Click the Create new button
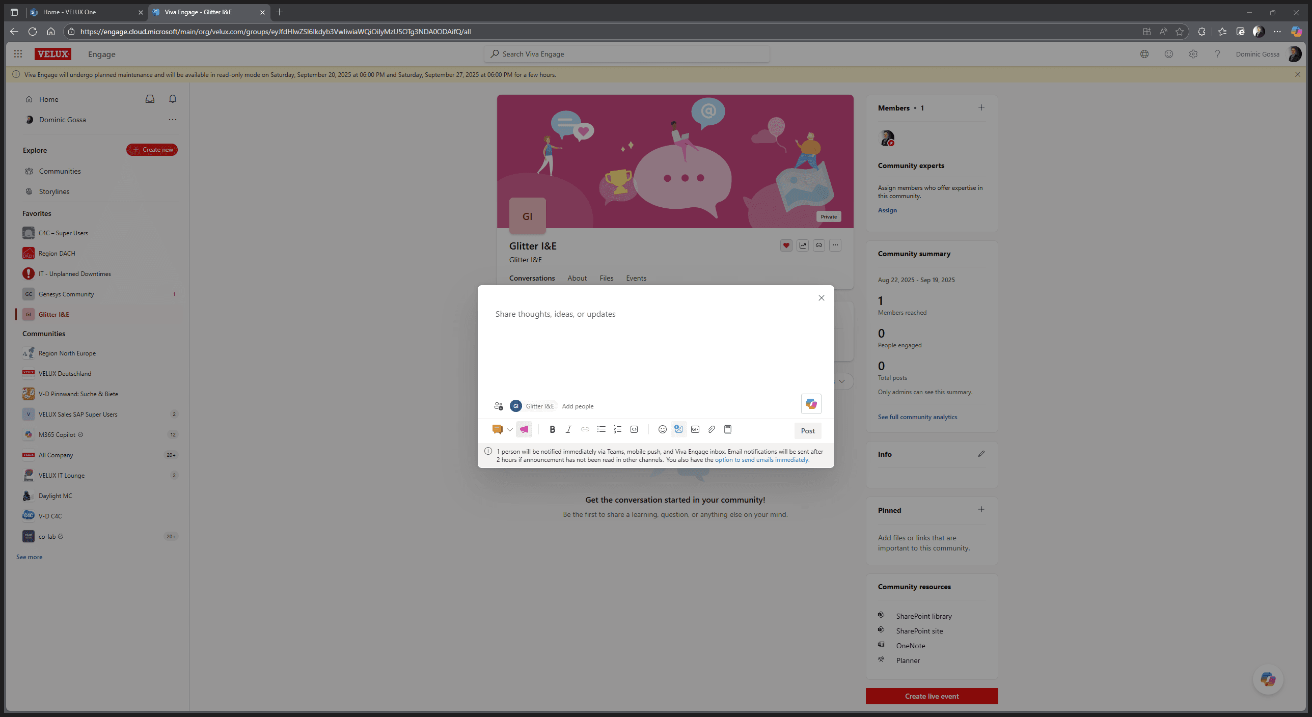The width and height of the screenshot is (1312, 717). pyautogui.click(x=152, y=150)
